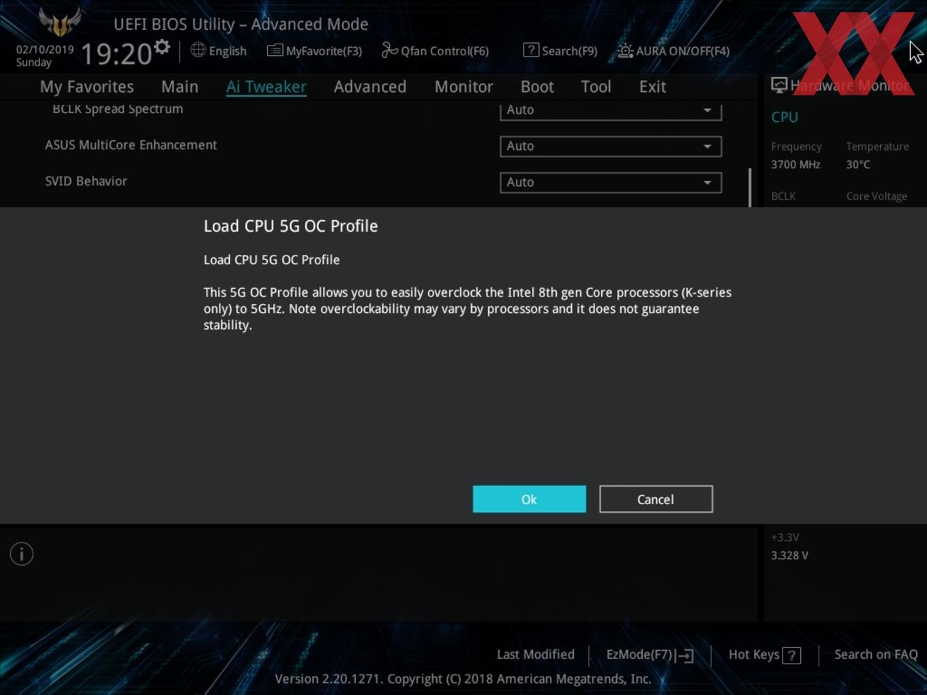Click the info circle icon
927x695 pixels.
coord(22,554)
